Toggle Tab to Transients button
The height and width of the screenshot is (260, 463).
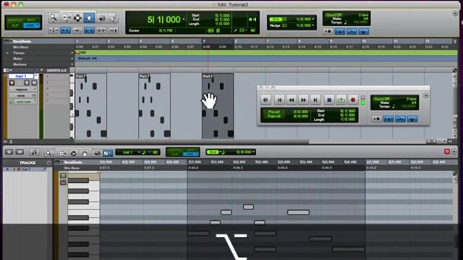point(65,30)
